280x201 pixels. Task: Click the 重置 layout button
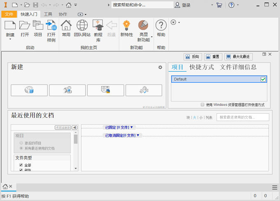point(213,57)
